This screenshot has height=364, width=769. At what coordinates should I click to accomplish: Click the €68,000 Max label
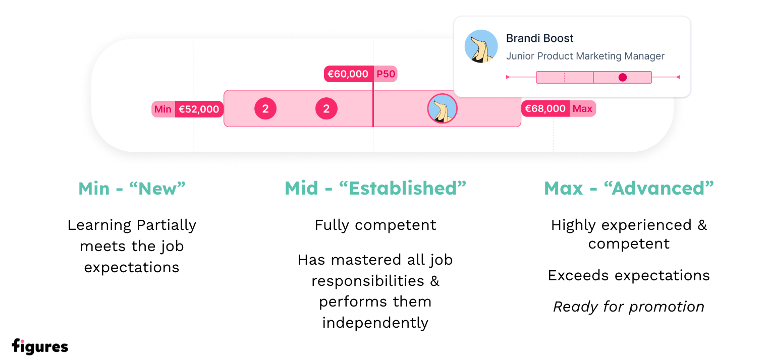pyautogui.click(x=559, y=108)
